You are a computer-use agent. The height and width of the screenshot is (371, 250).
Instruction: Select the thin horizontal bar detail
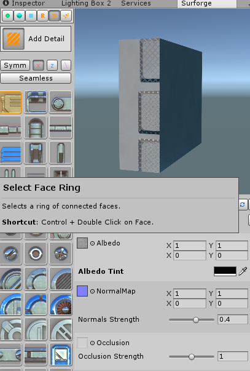tap(60, 127)
